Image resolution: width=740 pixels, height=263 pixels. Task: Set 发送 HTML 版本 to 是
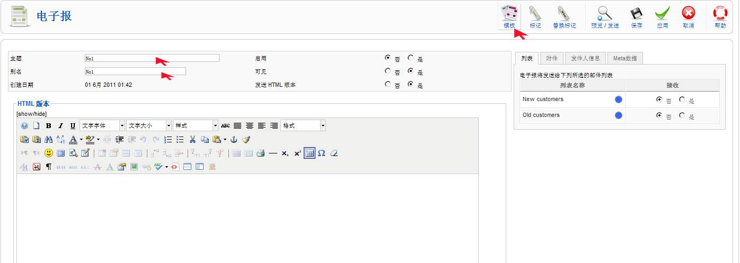pos(410,84)
